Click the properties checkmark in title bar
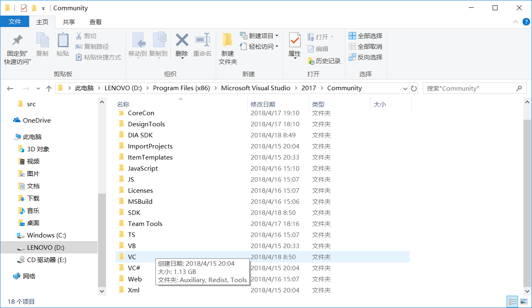 [23, 8]
